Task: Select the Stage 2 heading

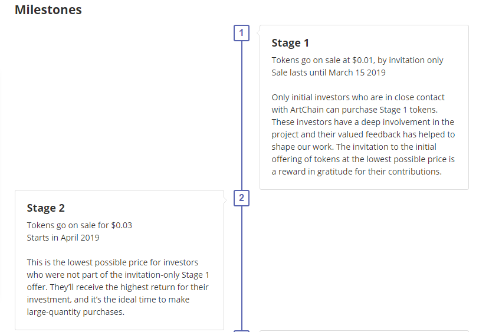Action: coord(45,208)
